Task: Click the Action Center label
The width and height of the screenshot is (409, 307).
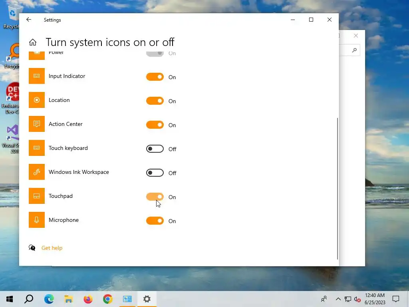Action: 66,124
